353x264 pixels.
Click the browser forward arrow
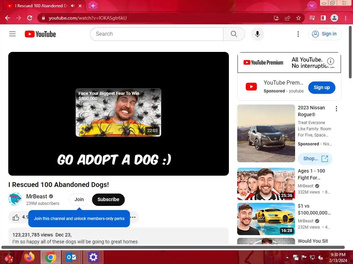19,18
